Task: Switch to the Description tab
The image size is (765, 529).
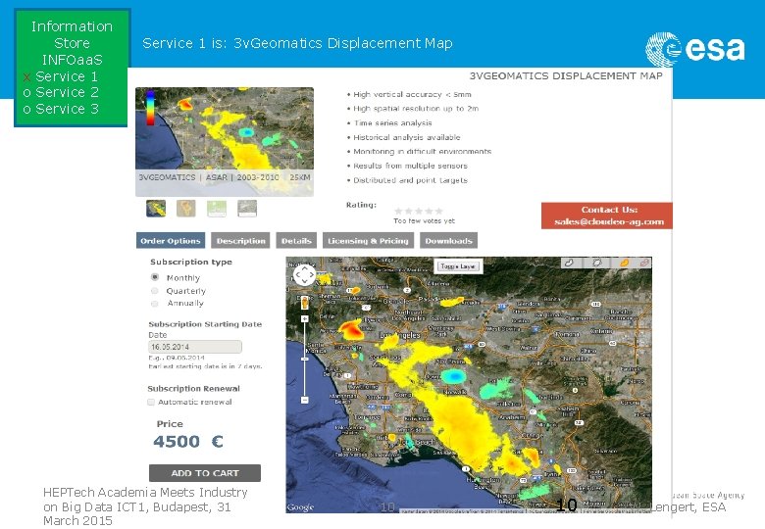Action: tap(240, 241)
